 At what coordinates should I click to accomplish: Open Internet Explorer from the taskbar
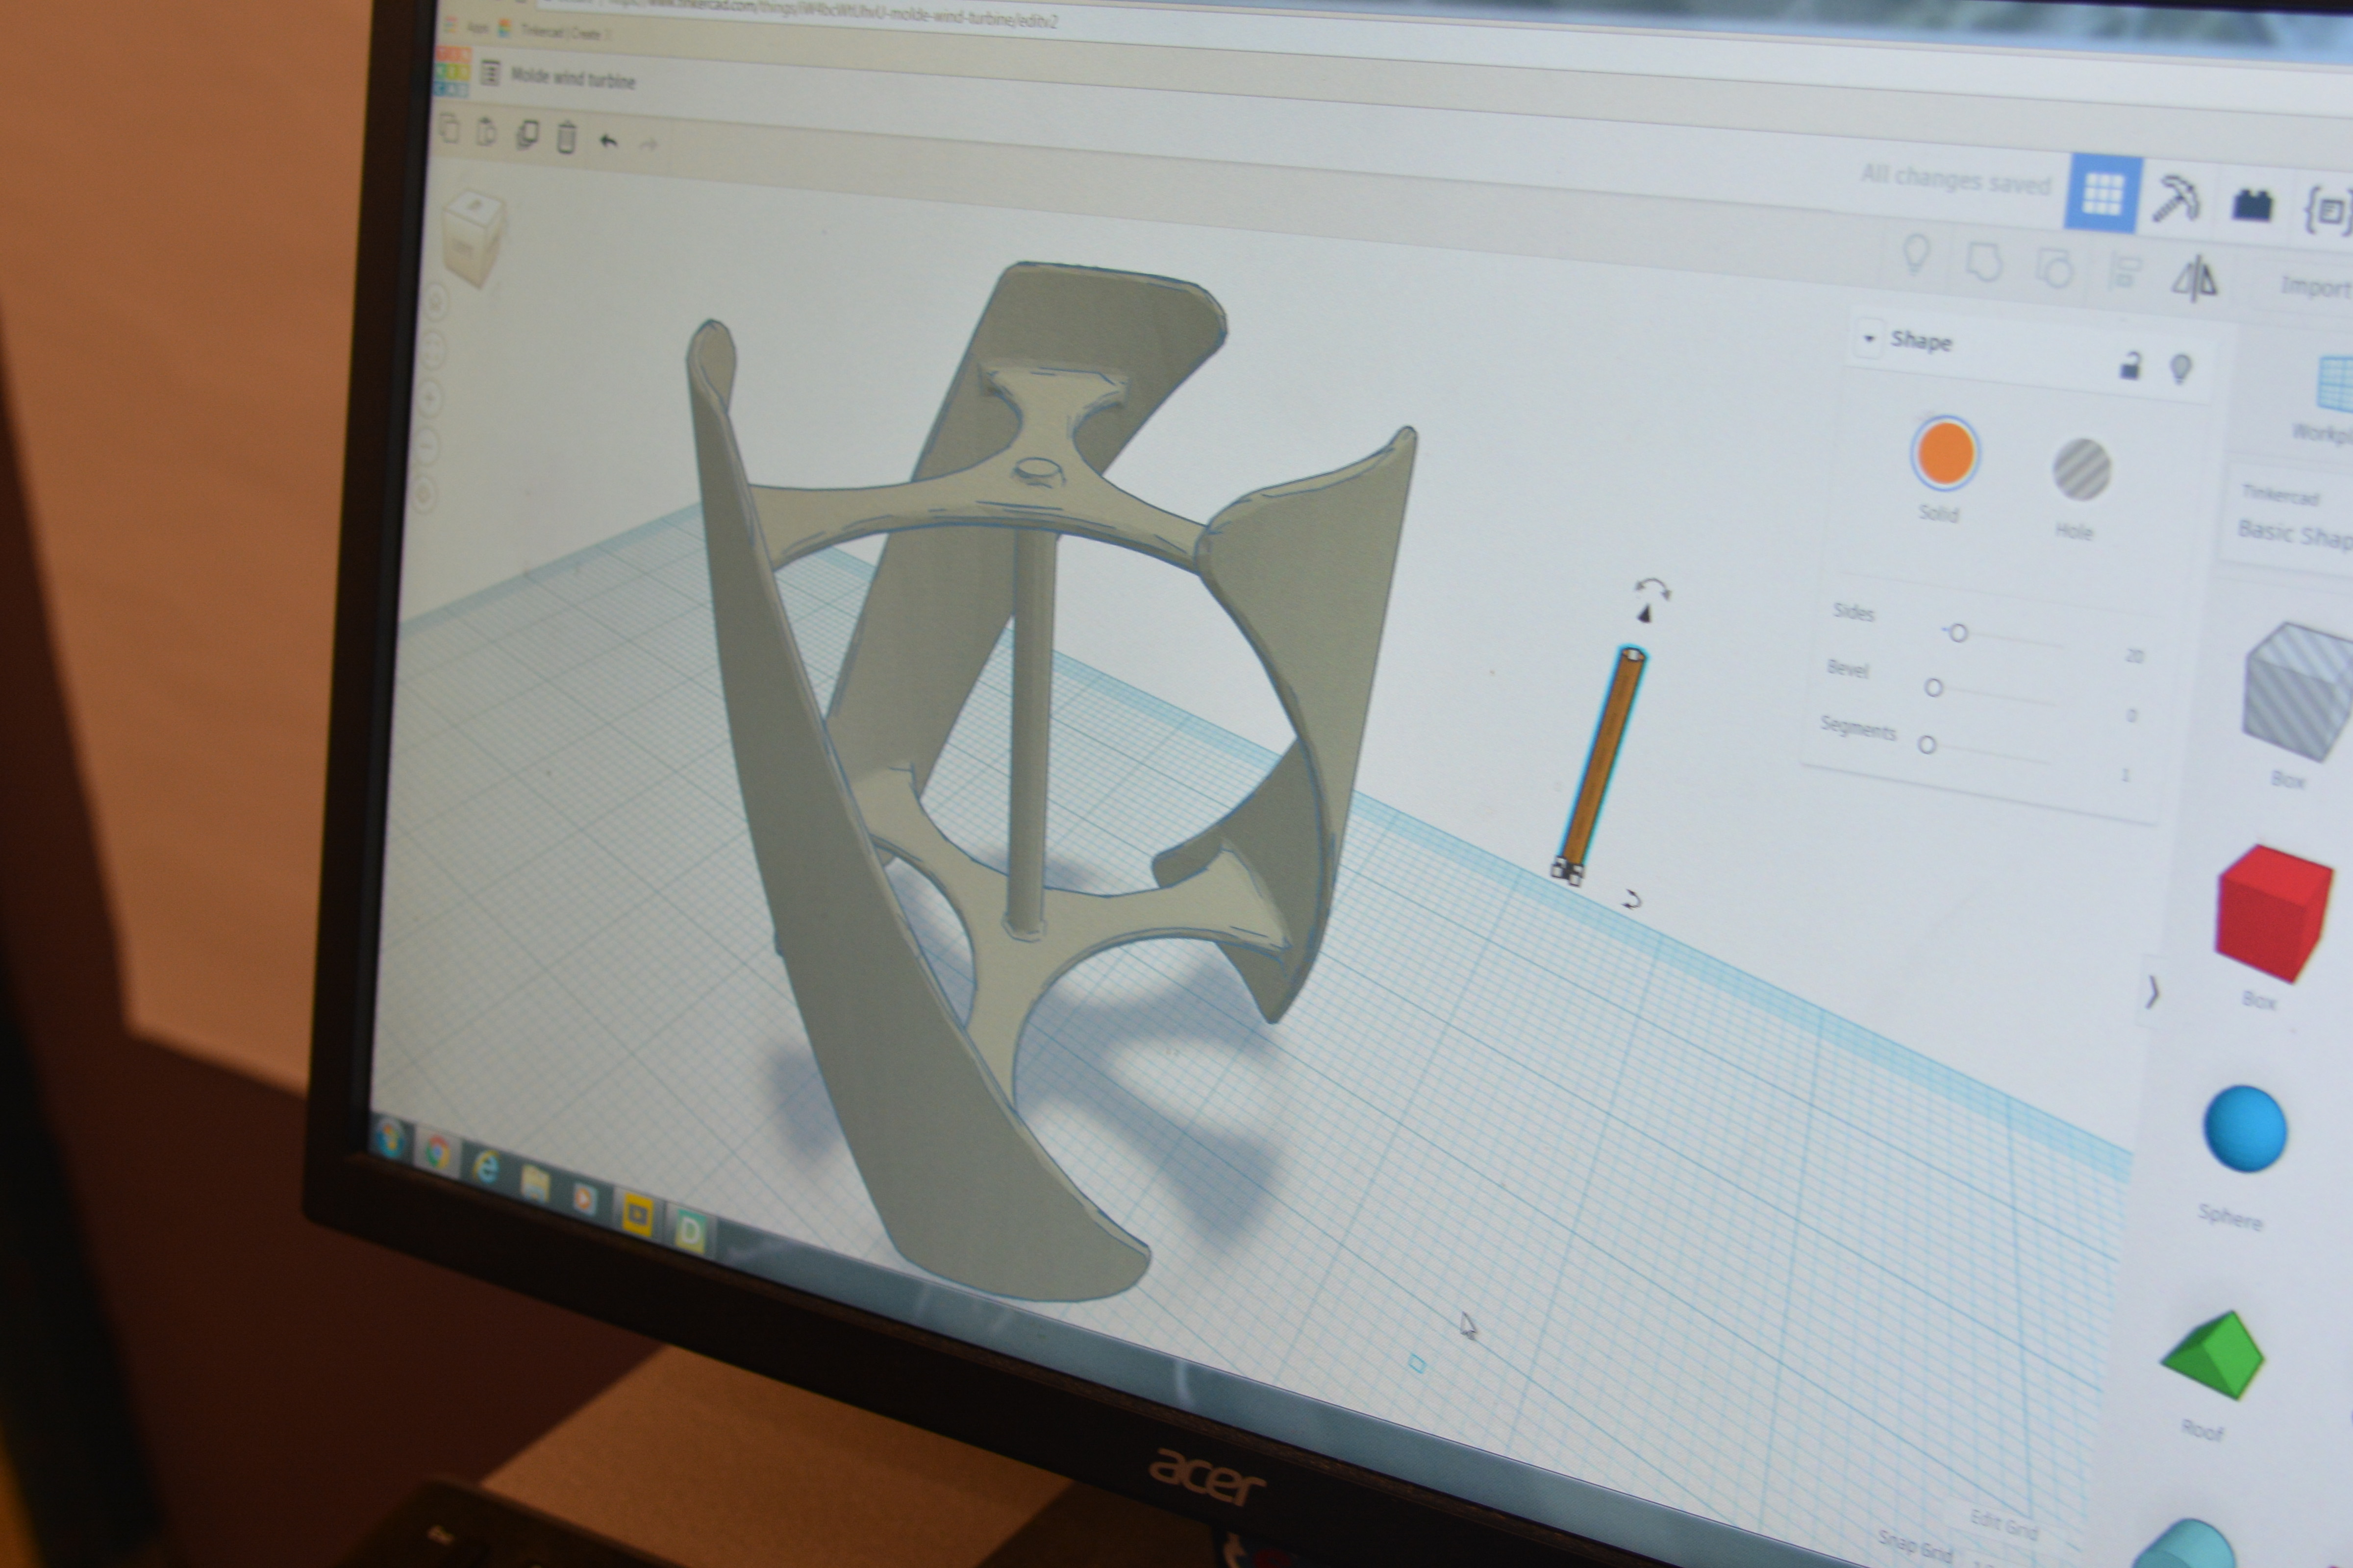[486, 1168]
